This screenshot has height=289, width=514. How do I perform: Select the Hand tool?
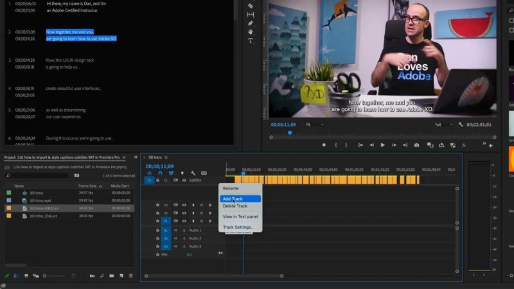[x=251, y=31]
